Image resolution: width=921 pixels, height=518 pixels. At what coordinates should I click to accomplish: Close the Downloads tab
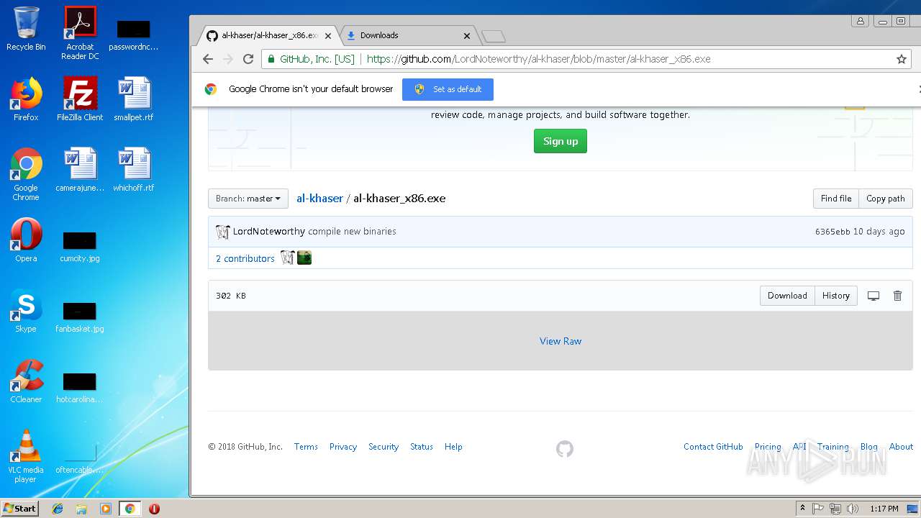pyautogui.click(x=467, y=35)
